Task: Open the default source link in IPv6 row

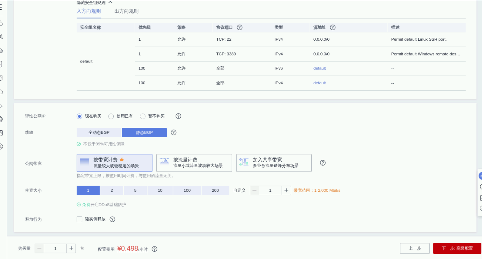Action: click(x=320, y=68)
